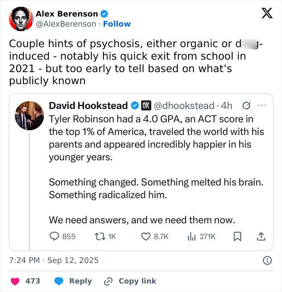Like the quoted tweet with 8.7K
The width and height of the screenshot is (282, 292).
click(145, 237)
